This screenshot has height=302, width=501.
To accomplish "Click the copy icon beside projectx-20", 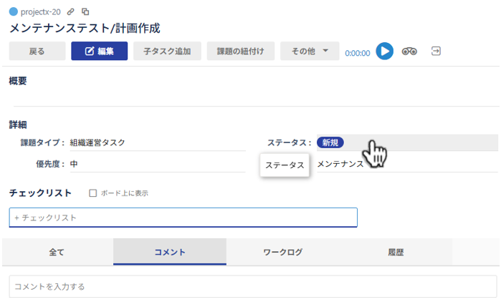I will point(85,11).
